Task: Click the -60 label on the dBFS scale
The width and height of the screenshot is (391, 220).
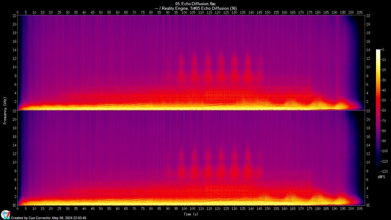Action: click(x=384, y=110)
